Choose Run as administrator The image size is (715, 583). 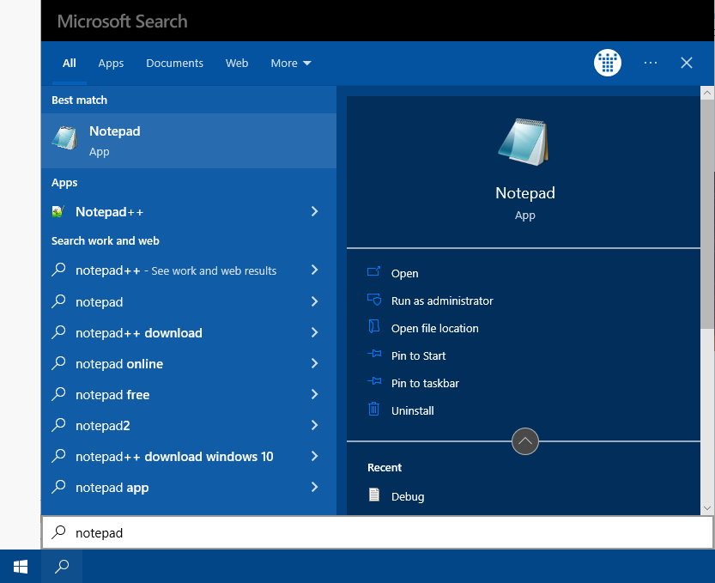(x=442, y=301)
